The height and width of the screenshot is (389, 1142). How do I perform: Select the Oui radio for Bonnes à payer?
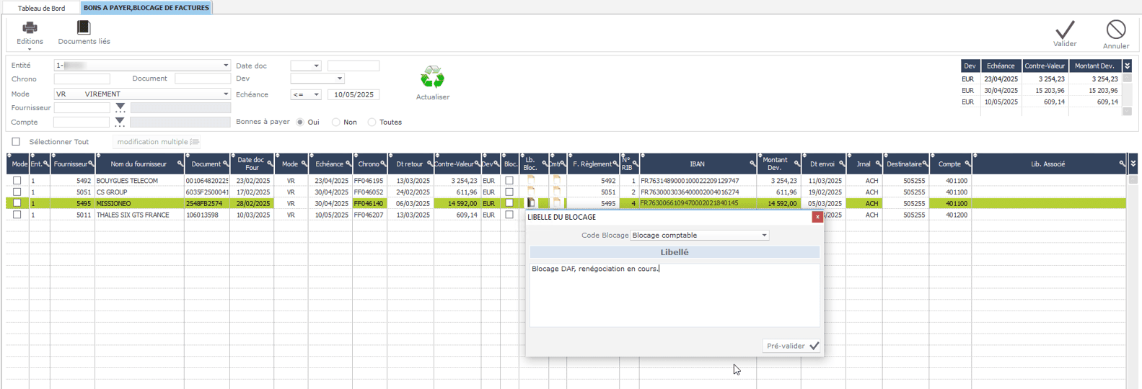click(300, 122)
